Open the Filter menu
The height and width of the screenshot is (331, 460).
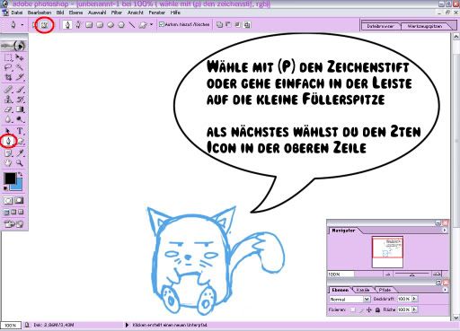(x=117, y=13)
